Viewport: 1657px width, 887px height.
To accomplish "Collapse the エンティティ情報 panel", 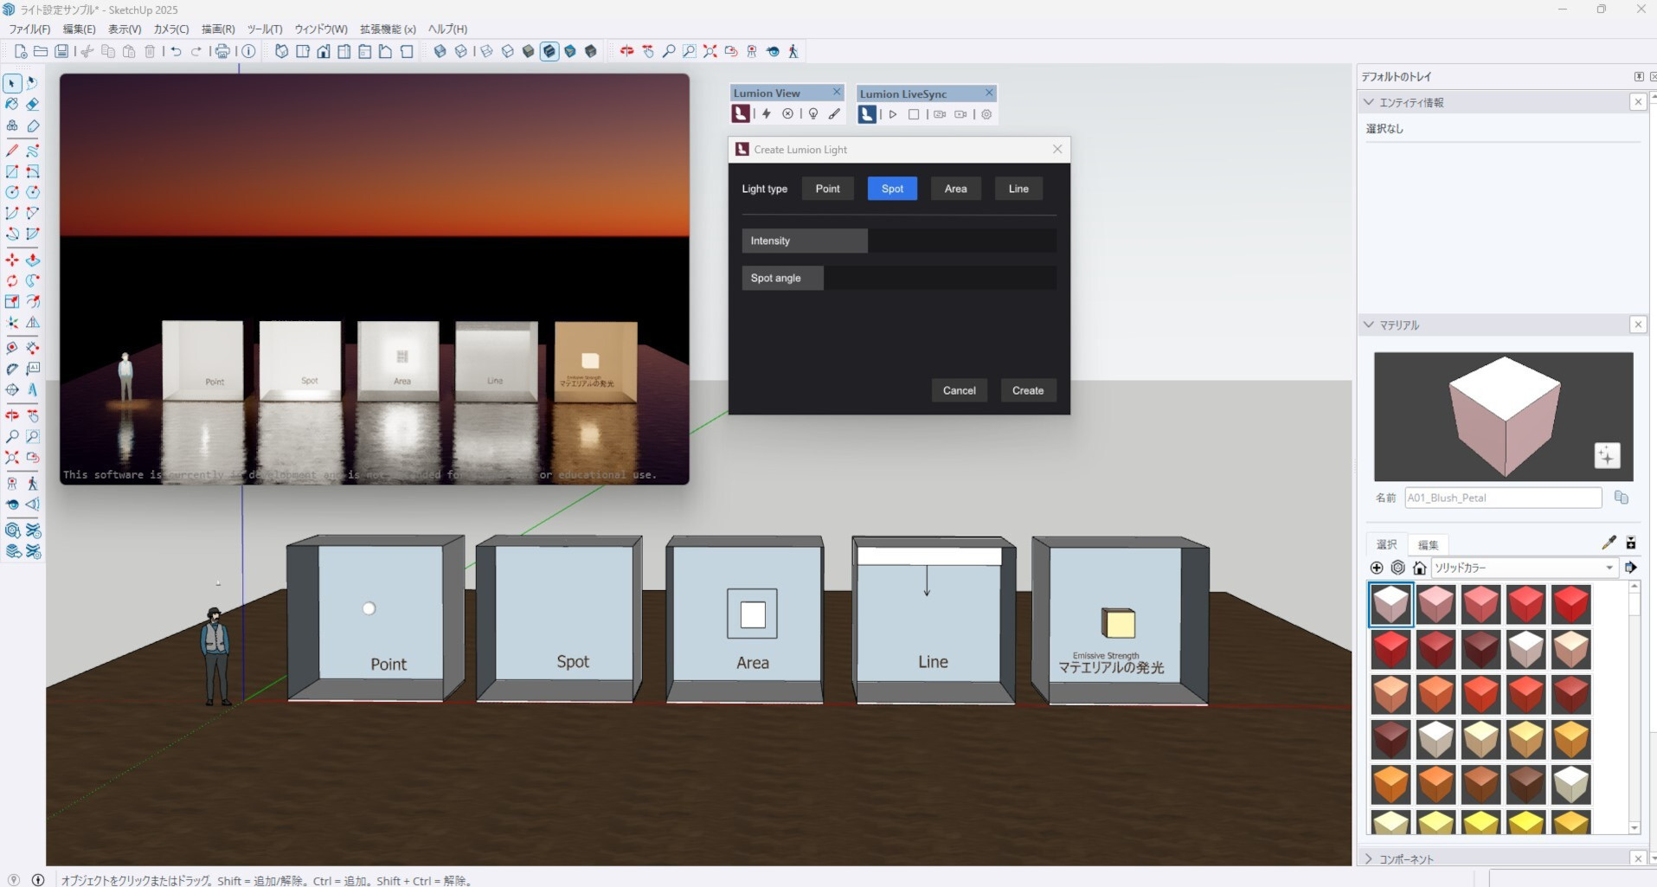I will [x=1368, y=102].
